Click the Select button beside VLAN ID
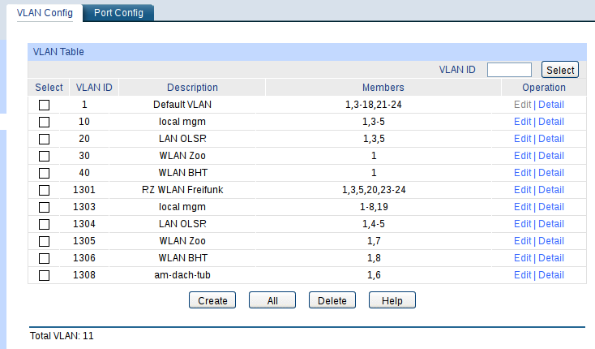 click(560, 70)
